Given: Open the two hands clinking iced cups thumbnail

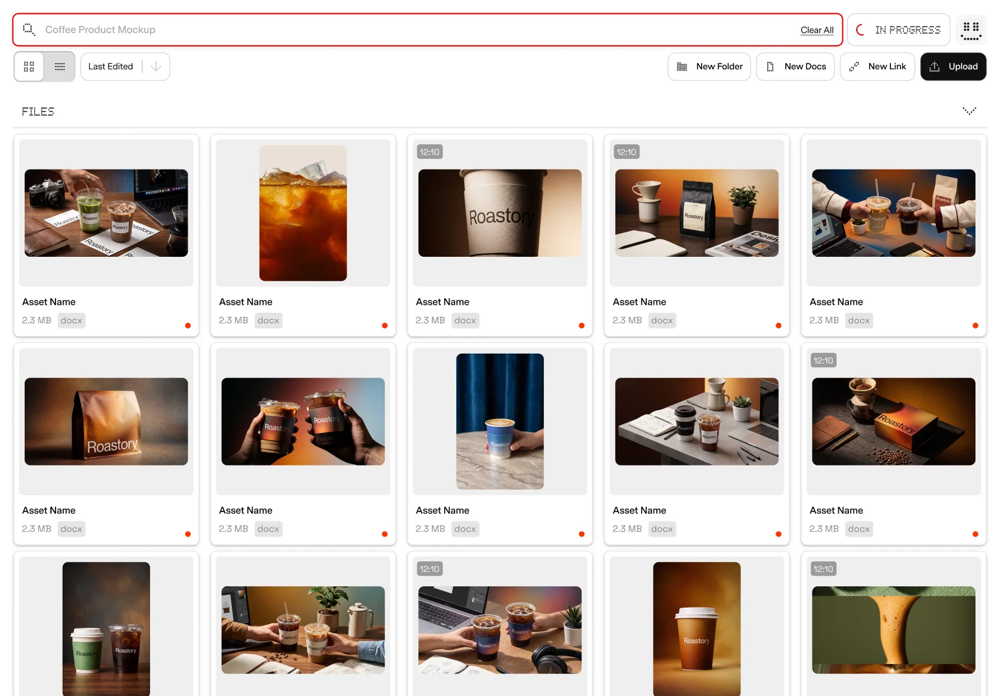Looking at the screenshot, I should [303, 421].
